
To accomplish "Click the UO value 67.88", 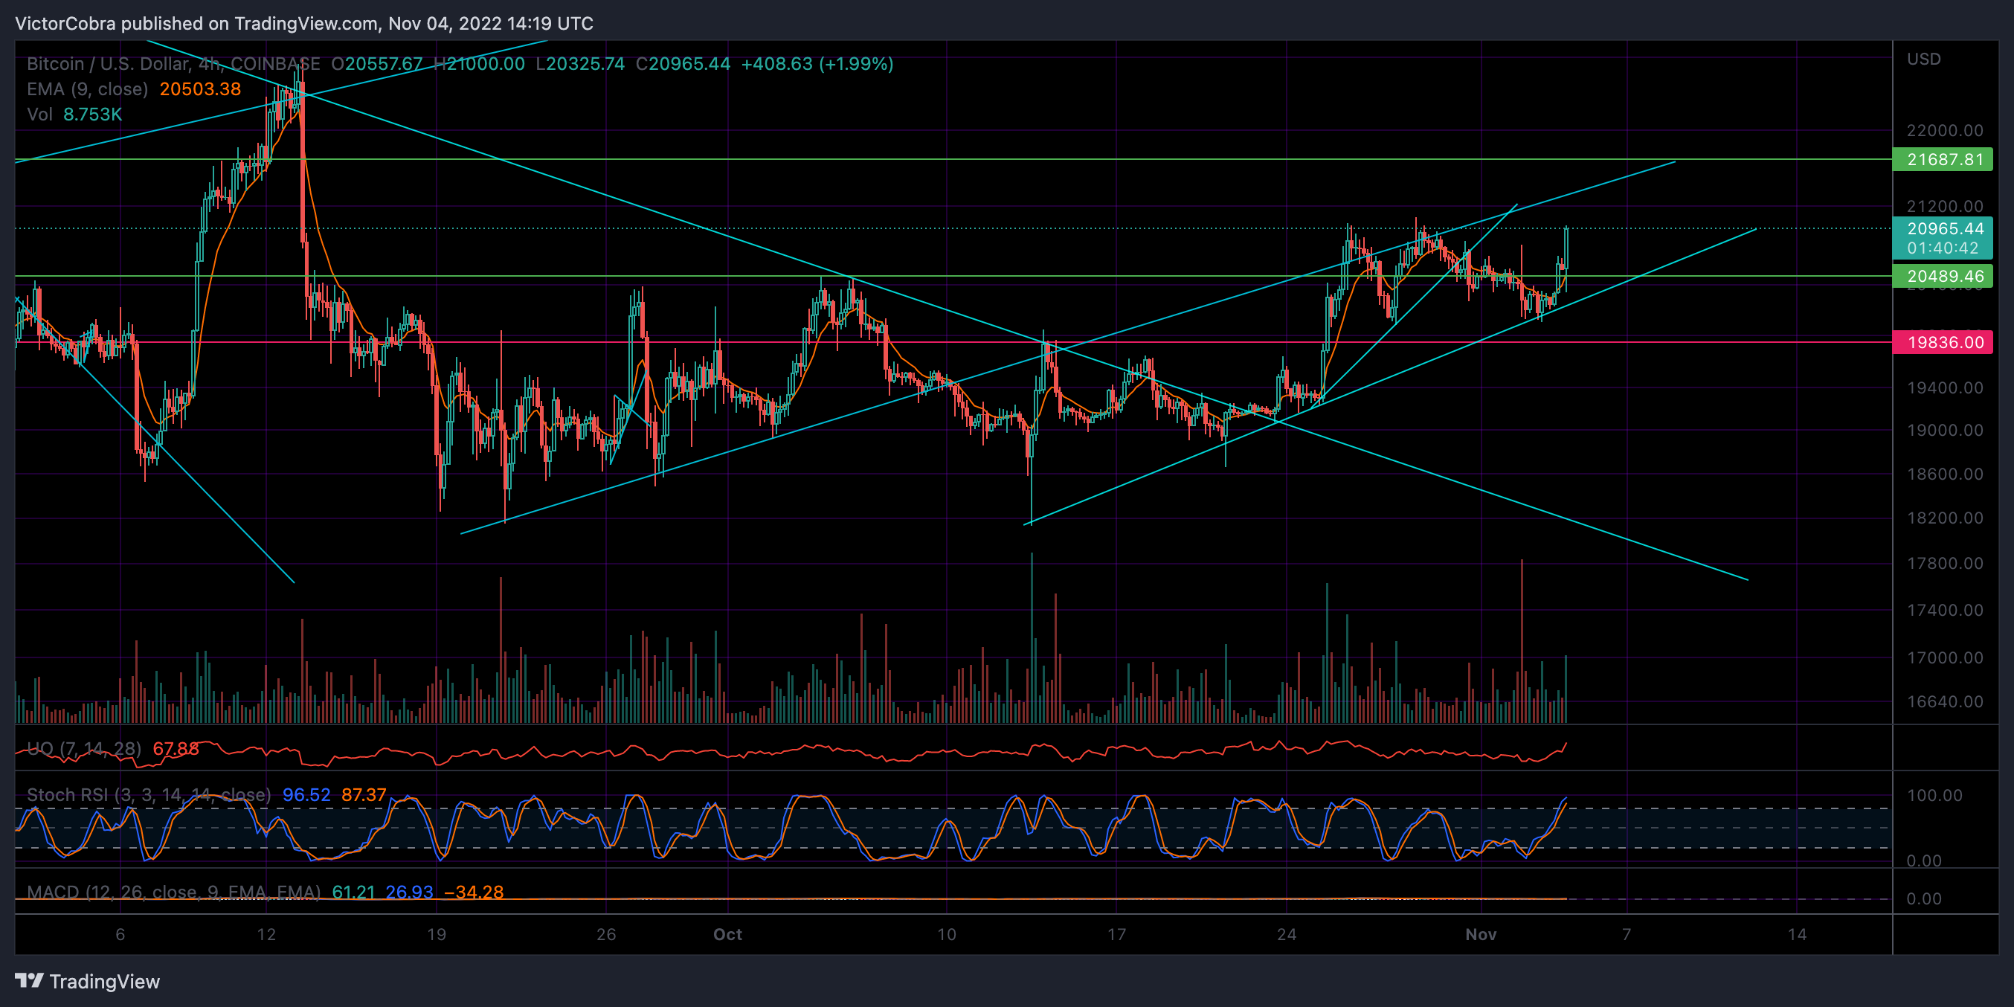I will [176, 749].
